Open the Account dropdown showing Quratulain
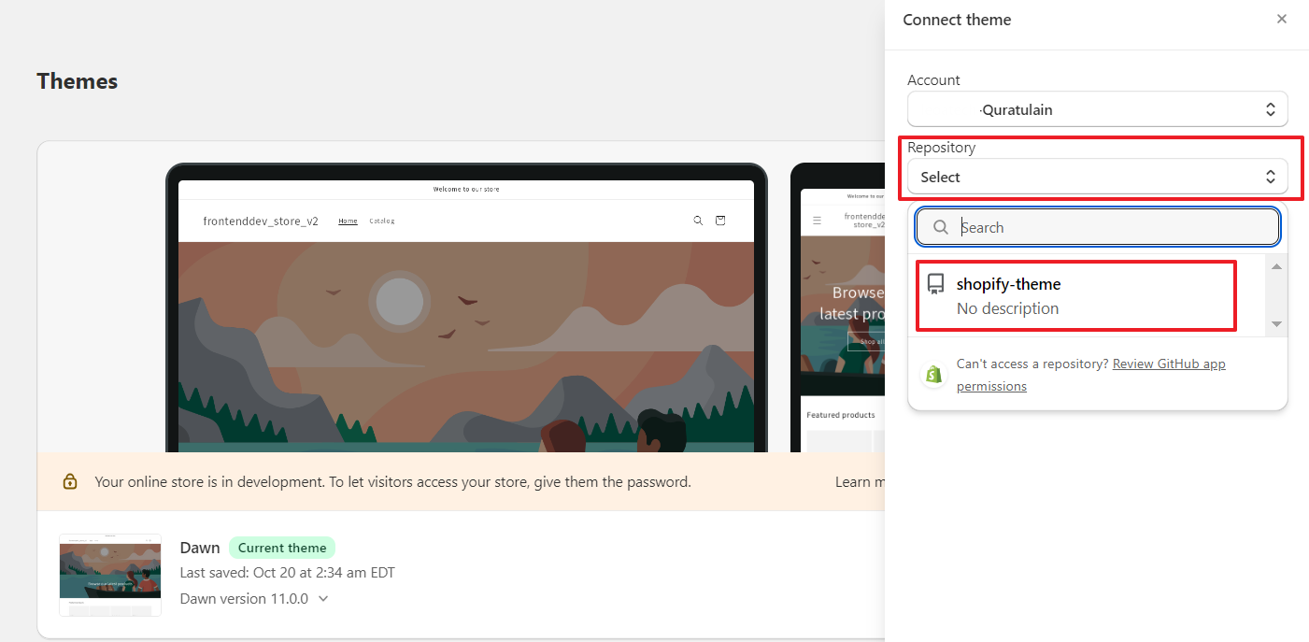1309x642 pixels. coord(1097,109)
